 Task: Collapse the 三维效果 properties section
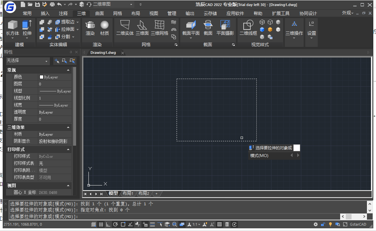pyautogui.click(x=68, y=127)
